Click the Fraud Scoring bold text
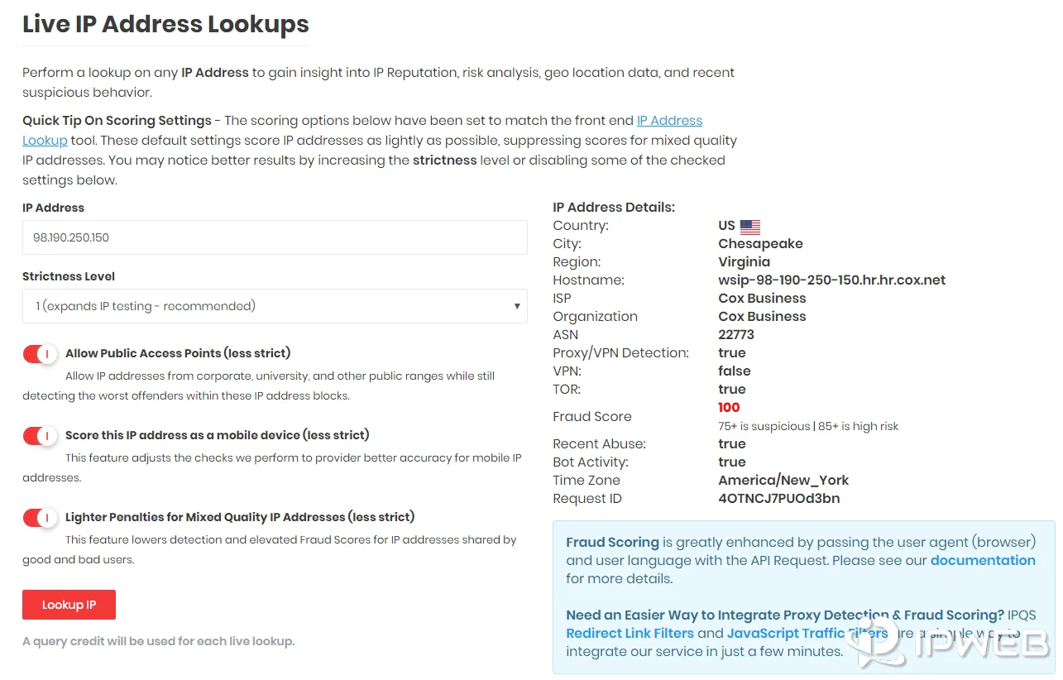 pyautogui.click(x=612, y=543)
